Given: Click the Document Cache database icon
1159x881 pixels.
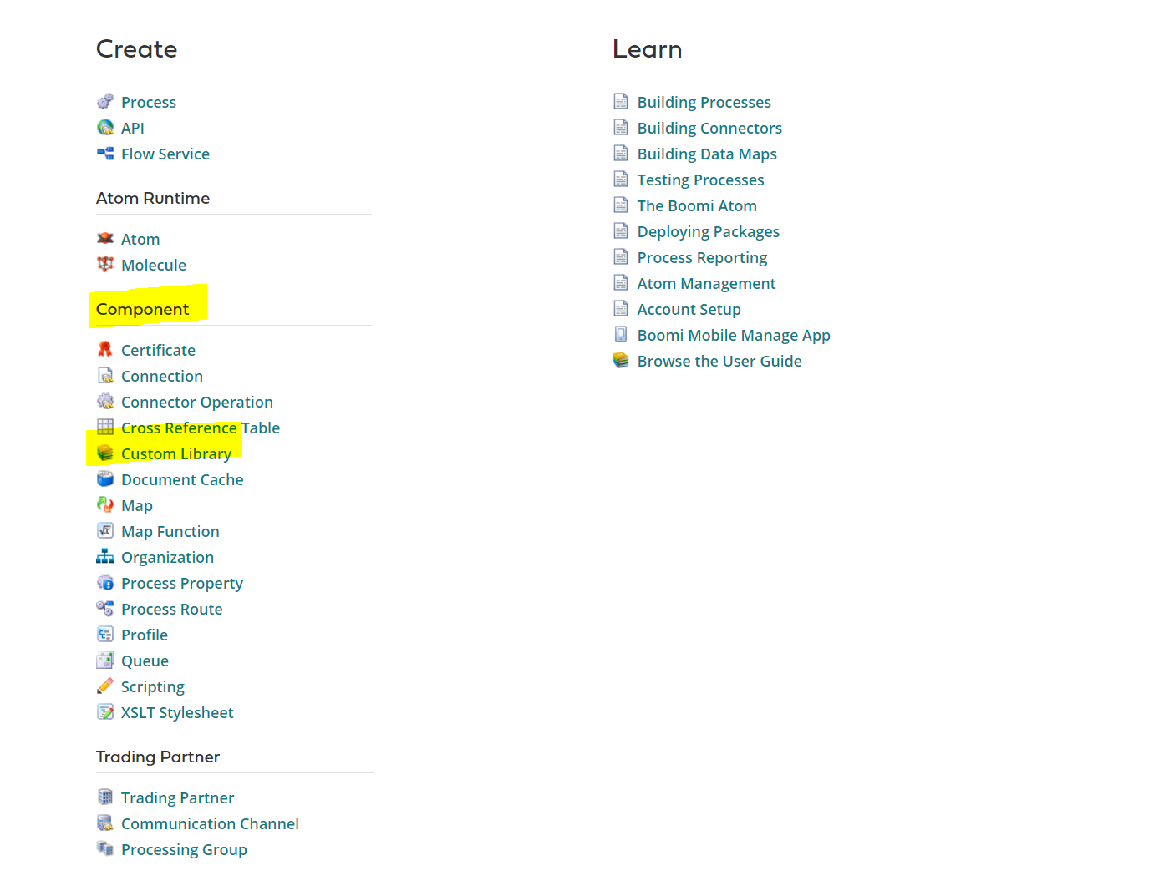Looking at the screenshot, I should [105, 478].
